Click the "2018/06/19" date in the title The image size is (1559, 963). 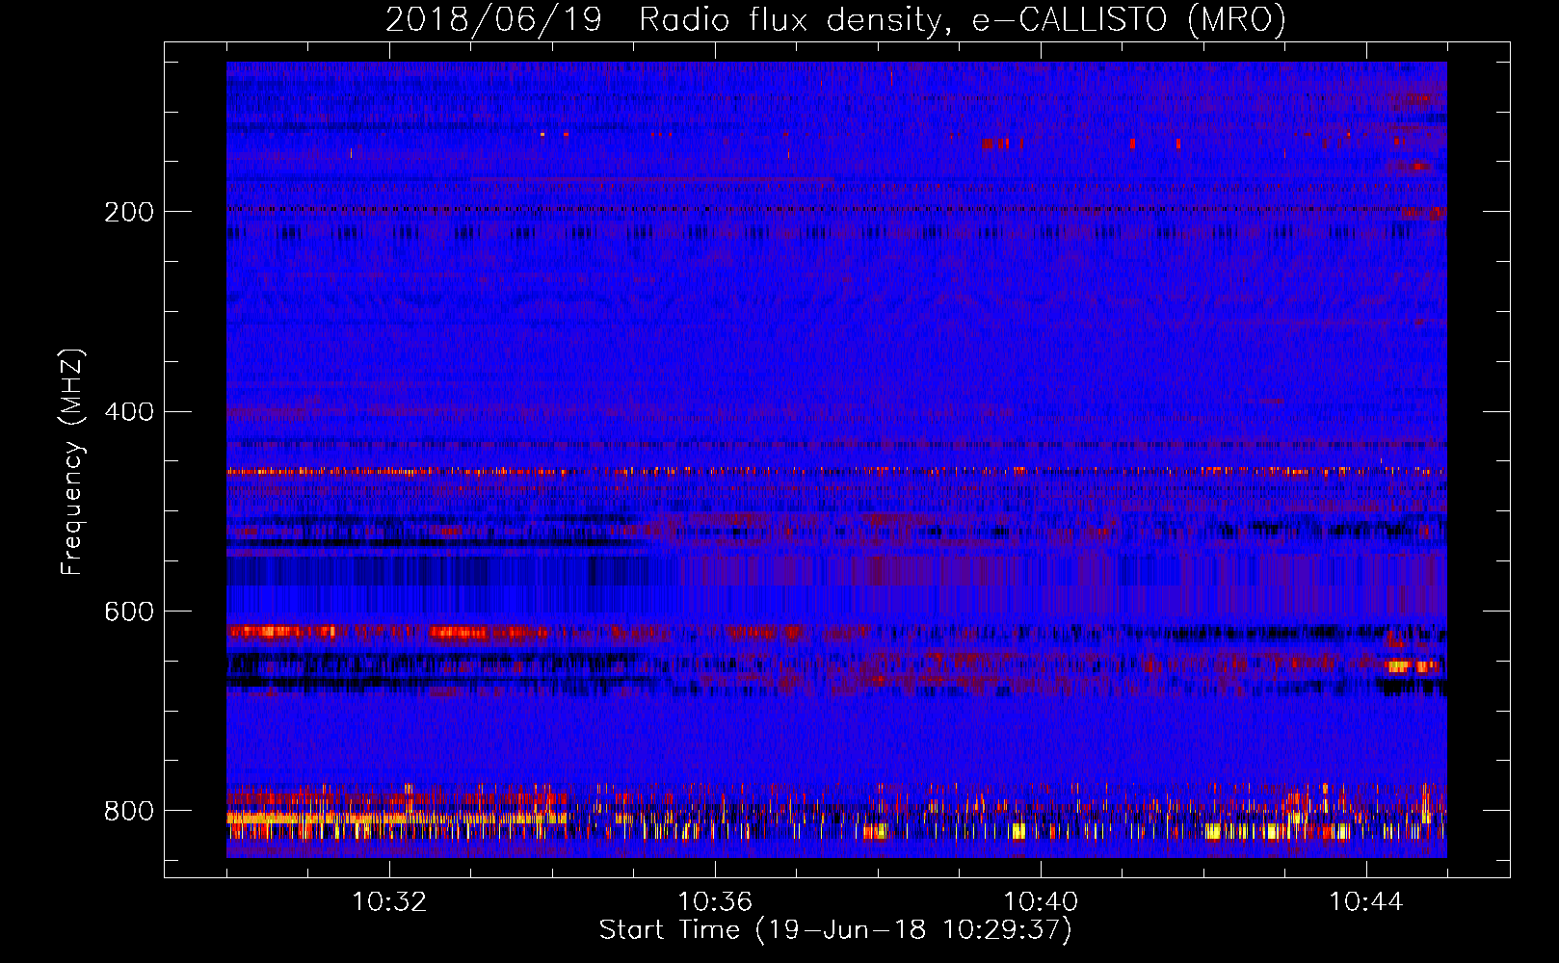(x=493, y=19)
